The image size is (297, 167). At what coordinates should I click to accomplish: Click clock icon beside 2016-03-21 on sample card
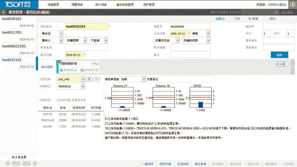click(x=61, y=70)
